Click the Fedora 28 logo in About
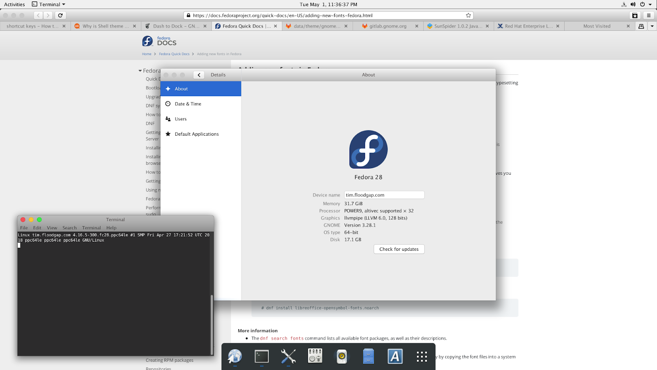This screenshot has width=657, height=370. pos(368,149)
